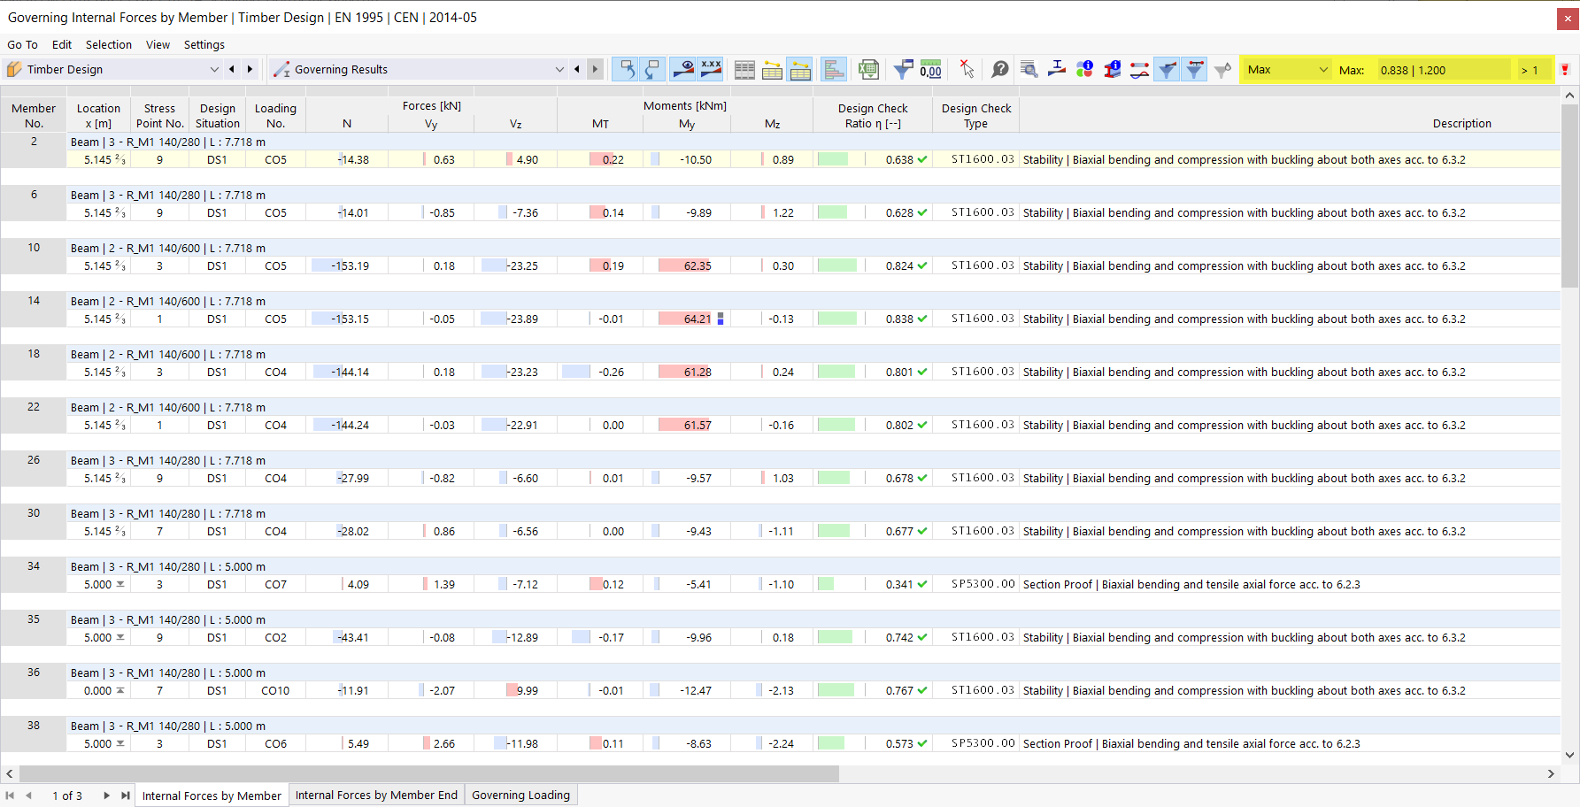Image resolution: width=1580 pixels, height=807 pixels.
Task: Open the Selection menu
Action: (x=108, y=44)
